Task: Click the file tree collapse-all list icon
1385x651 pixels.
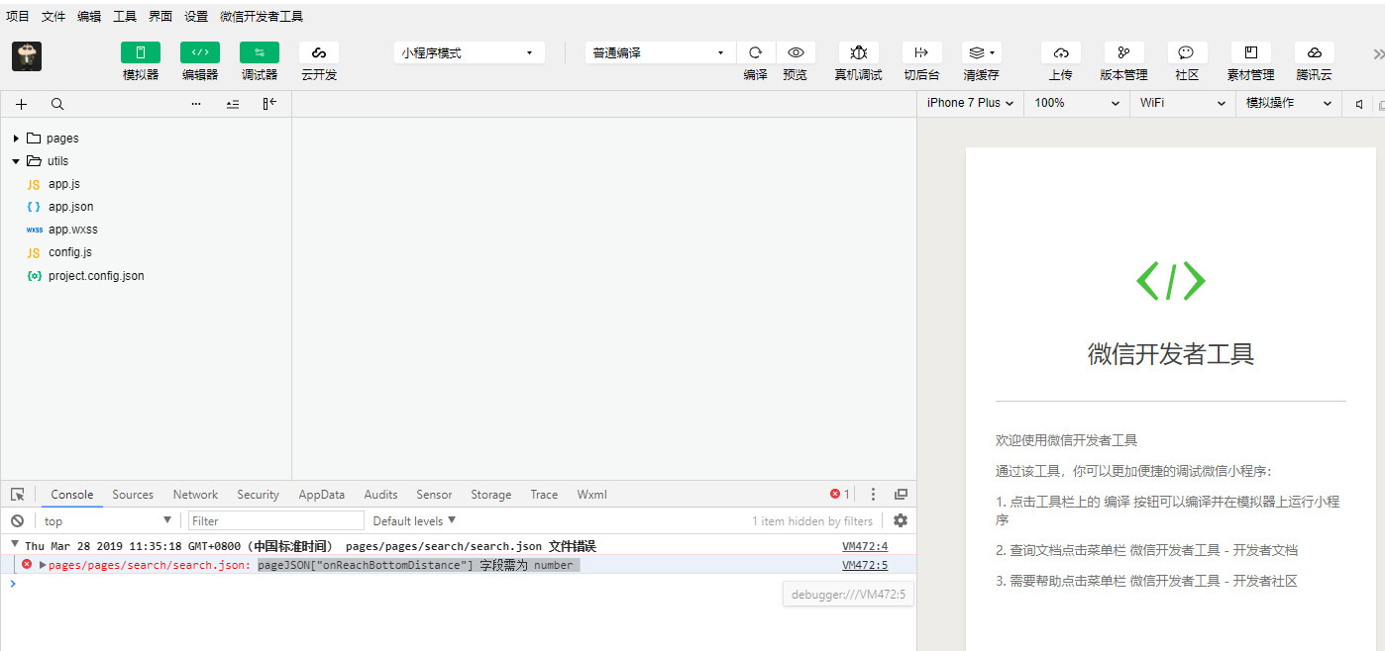Action: point(233,104)
